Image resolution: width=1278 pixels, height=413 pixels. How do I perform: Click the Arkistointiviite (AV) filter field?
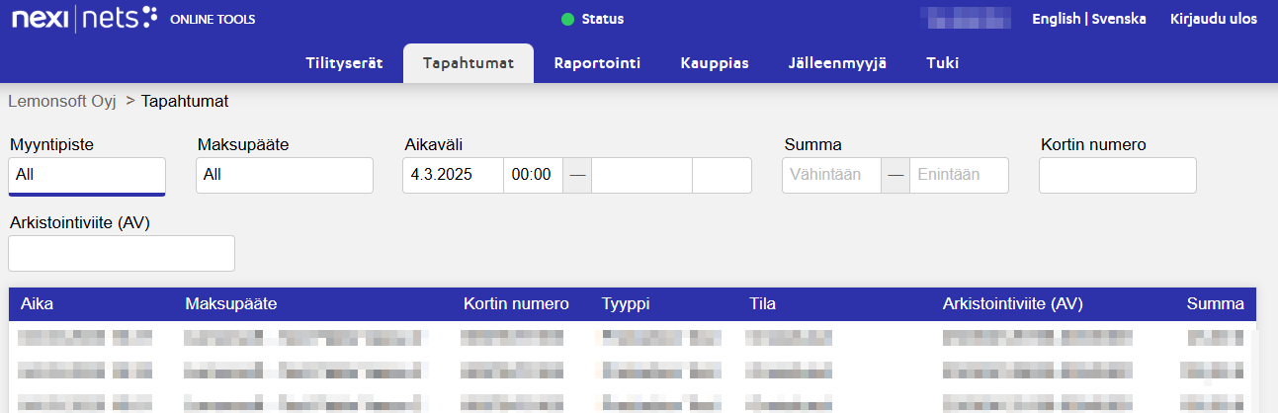(x=122, y=253)
